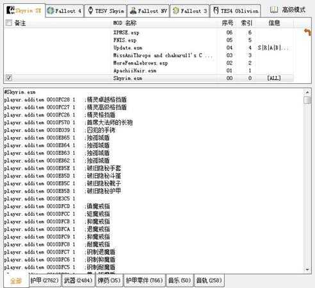Click the orange undo arrow icon
The height and width of the screenshot is (288, 315).
tap(307, 32)
